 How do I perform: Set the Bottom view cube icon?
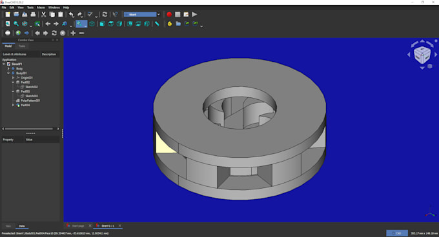click(x=138, y=24)
